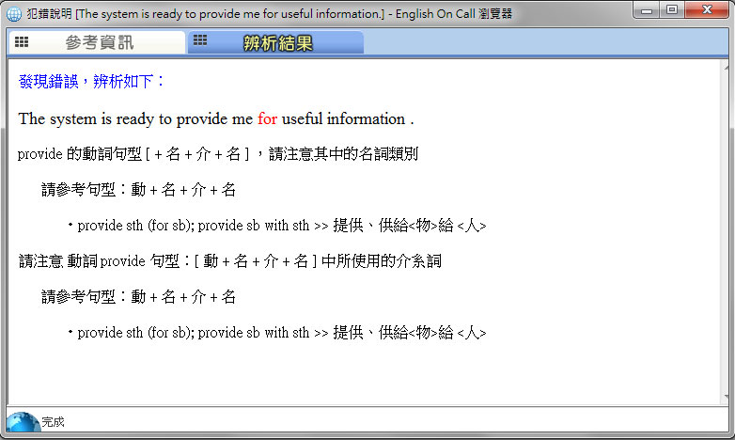
Task: Click the 完成 status text
Action: (53, 422)
